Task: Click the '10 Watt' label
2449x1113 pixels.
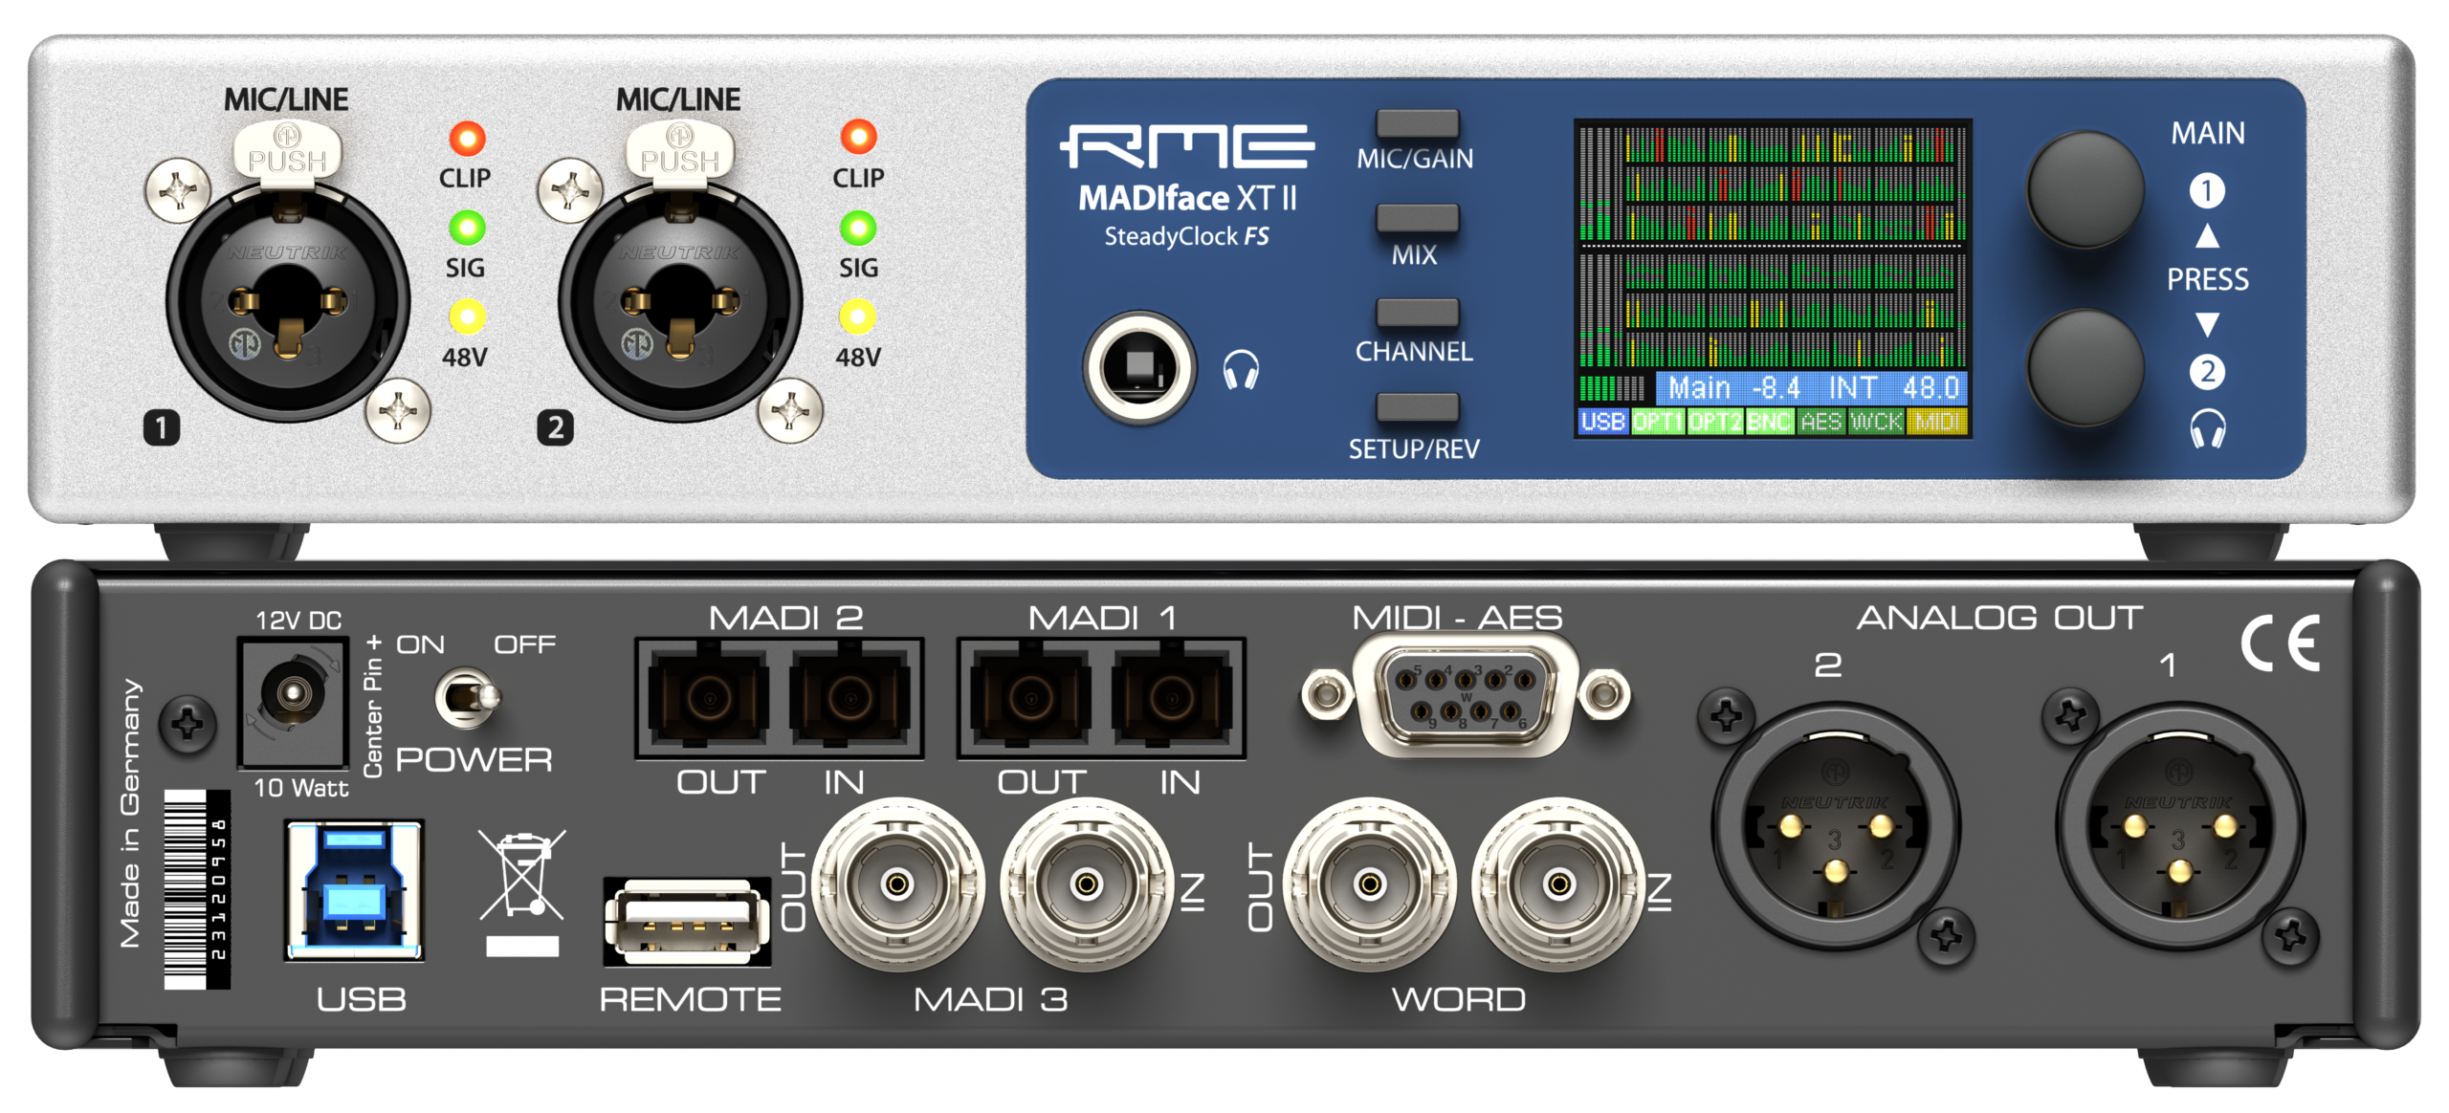Action: (300, 788)
